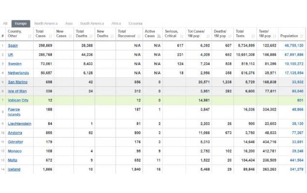Open the Iceland country link
Screen dimensions: 307x193
[15, 169]
